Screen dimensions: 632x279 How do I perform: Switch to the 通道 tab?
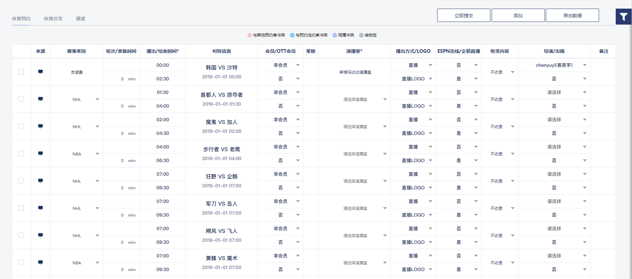(x=80, y=19)
